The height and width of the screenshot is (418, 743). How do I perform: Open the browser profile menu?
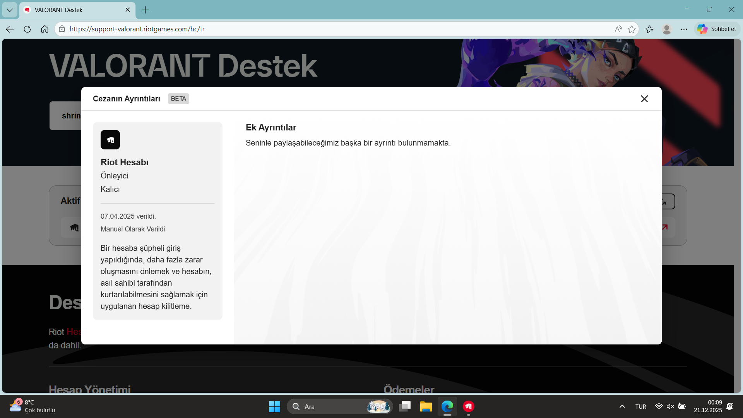(666, 29)
